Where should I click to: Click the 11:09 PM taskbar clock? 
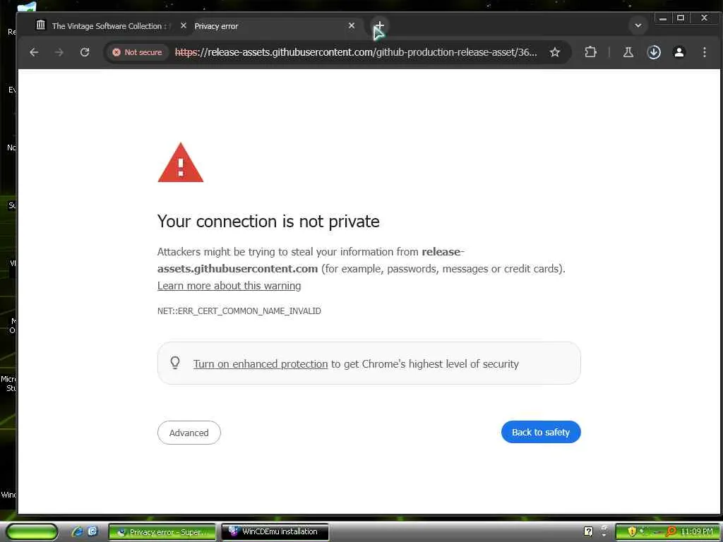pos(696,531)
